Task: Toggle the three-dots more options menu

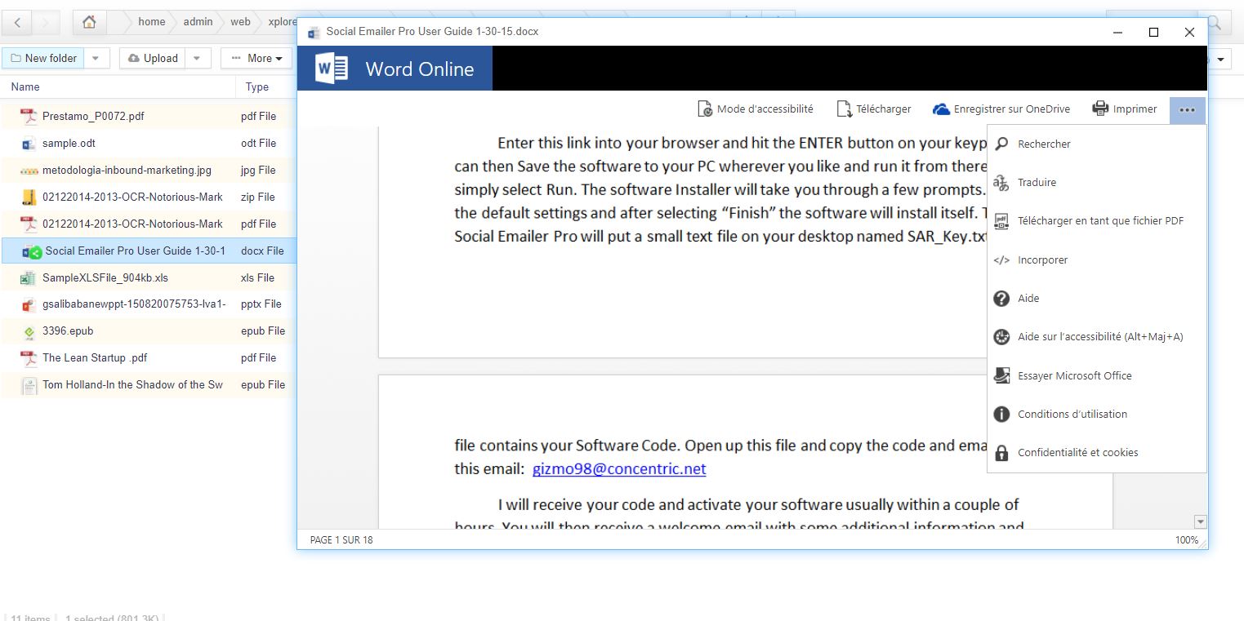Action: coord(1187,109)
